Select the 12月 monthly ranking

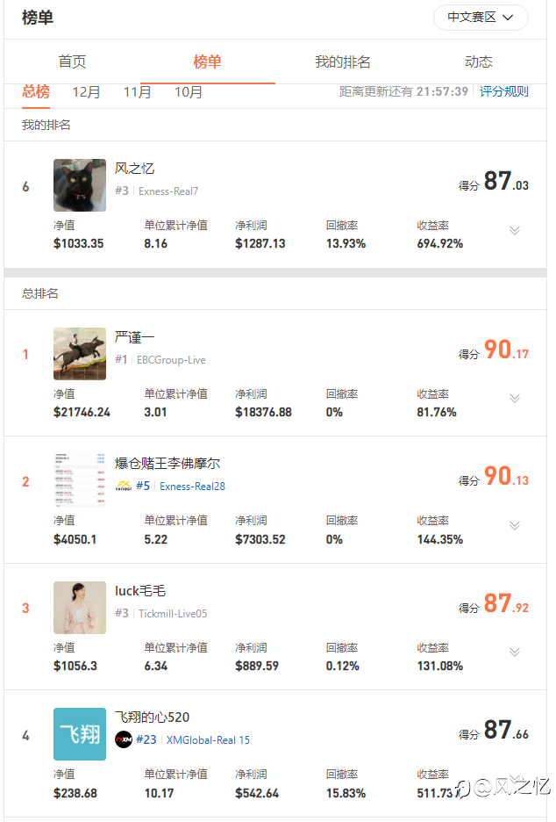(x=87, y=92)
